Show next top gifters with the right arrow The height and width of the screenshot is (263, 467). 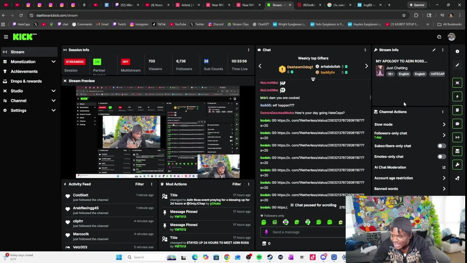[x=366, y=66]
